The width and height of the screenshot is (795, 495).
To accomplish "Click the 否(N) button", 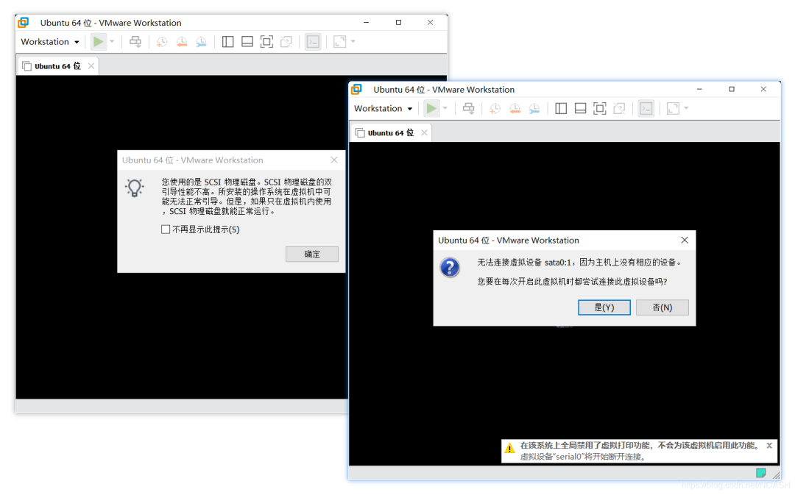I will pyautogui.click(x=662, y=307).
